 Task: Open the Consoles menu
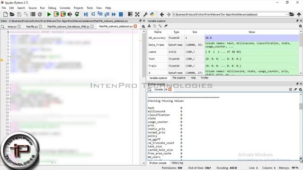65,8
